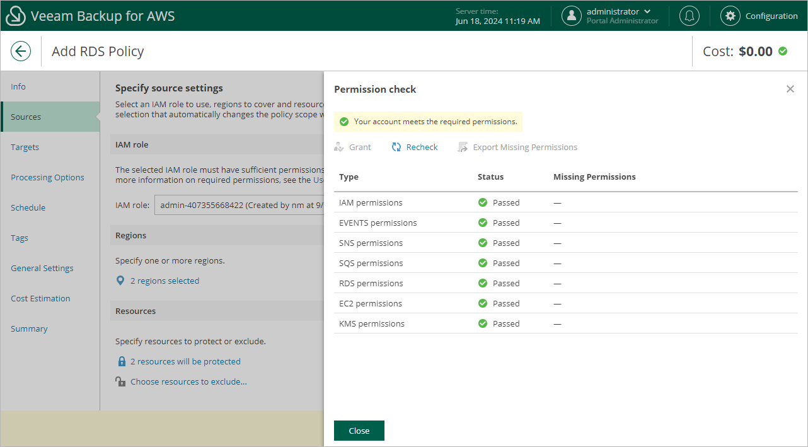This screenshot has width=808, height=447.
Task: Click Choose resources to exclude link
Action: 188,381
